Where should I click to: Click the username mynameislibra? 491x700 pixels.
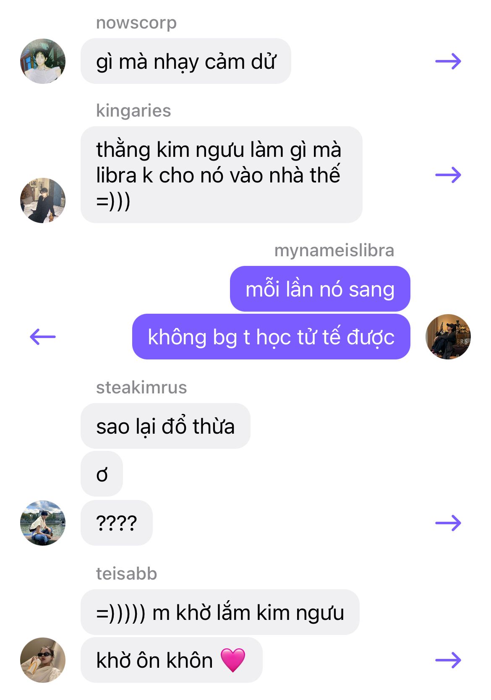334,251
